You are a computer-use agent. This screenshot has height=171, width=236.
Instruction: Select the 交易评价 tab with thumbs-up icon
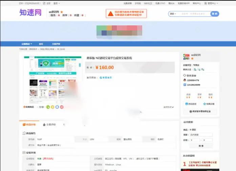pyautogui.click(x=49, y=125)
